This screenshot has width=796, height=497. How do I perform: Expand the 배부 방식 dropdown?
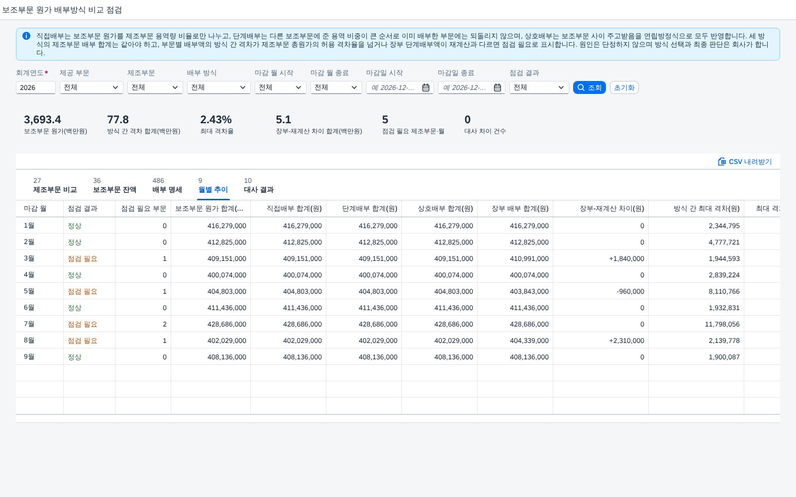click(219, 87)
